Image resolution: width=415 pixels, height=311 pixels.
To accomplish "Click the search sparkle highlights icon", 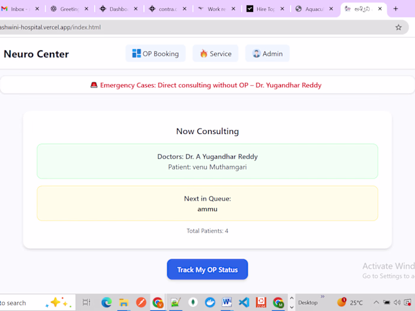I will [59, 302].
